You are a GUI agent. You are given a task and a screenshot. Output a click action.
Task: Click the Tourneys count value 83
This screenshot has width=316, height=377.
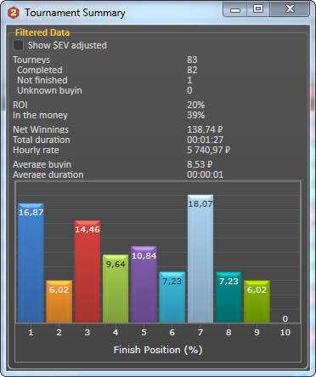click(x=192, y=60)
